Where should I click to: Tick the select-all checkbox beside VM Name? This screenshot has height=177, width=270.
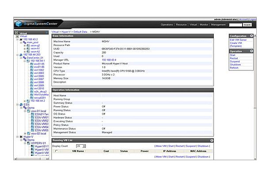(x=56, y=151)
